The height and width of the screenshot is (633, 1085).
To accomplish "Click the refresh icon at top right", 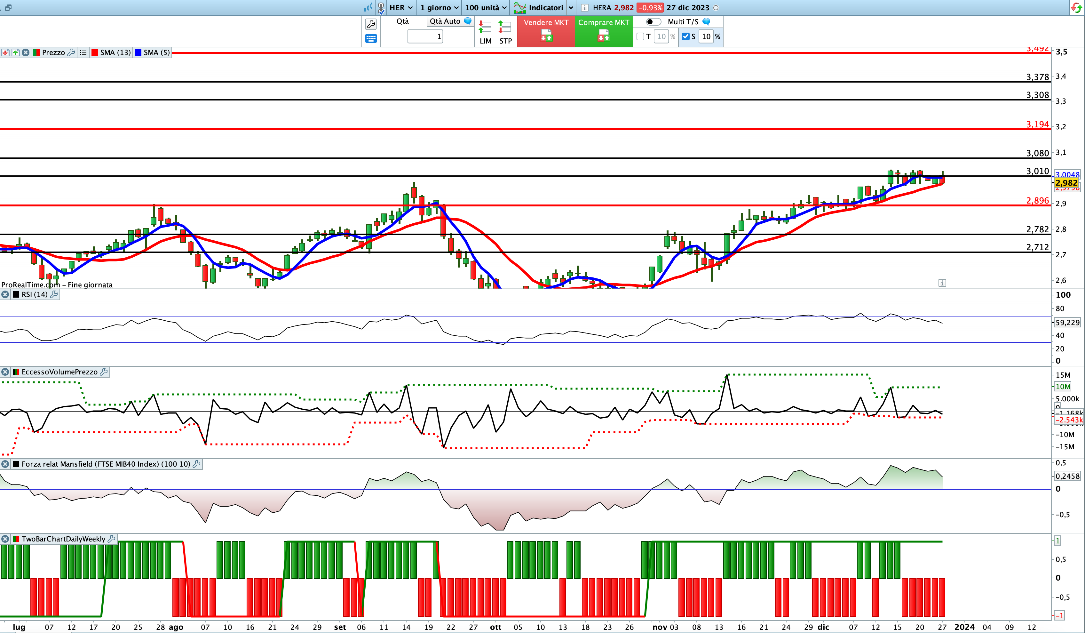I will pyautogui.click(x=1076, y=8).
